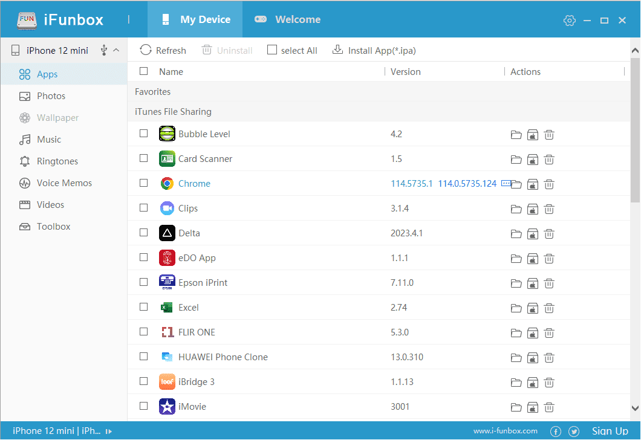Select the Epson iPrint name text
The width and height of the screenshot is (641, 440).
pyautogui.click(x=203, y=283)
